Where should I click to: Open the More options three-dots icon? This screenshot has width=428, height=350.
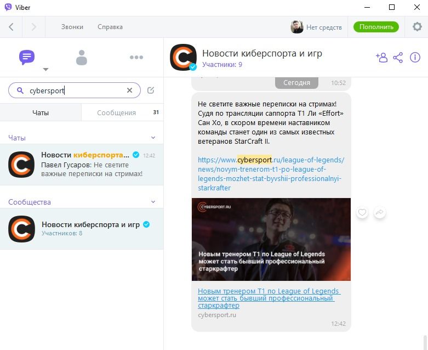click(136, 57)
